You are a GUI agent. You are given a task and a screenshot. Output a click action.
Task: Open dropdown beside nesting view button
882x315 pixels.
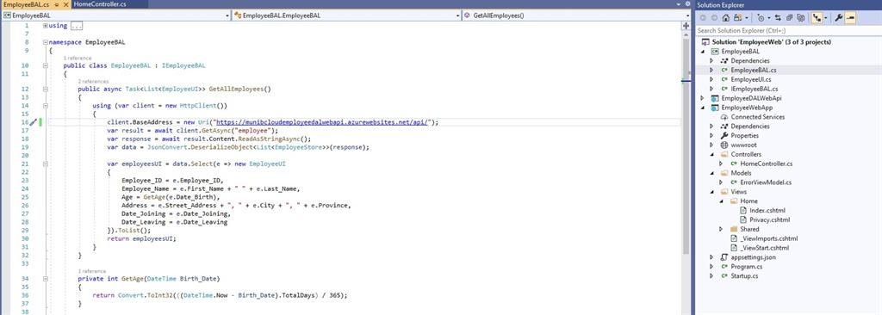tap(826, 18)
